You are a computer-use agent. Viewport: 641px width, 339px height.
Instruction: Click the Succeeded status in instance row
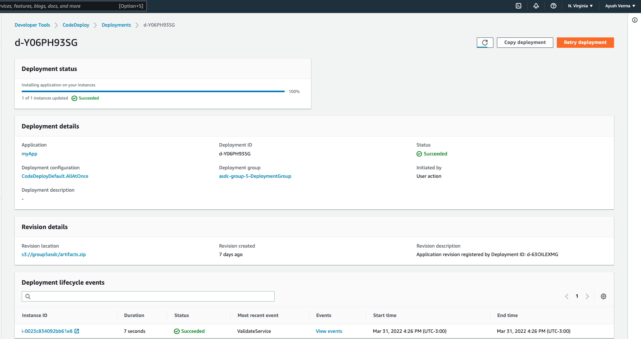pos(189,331)
